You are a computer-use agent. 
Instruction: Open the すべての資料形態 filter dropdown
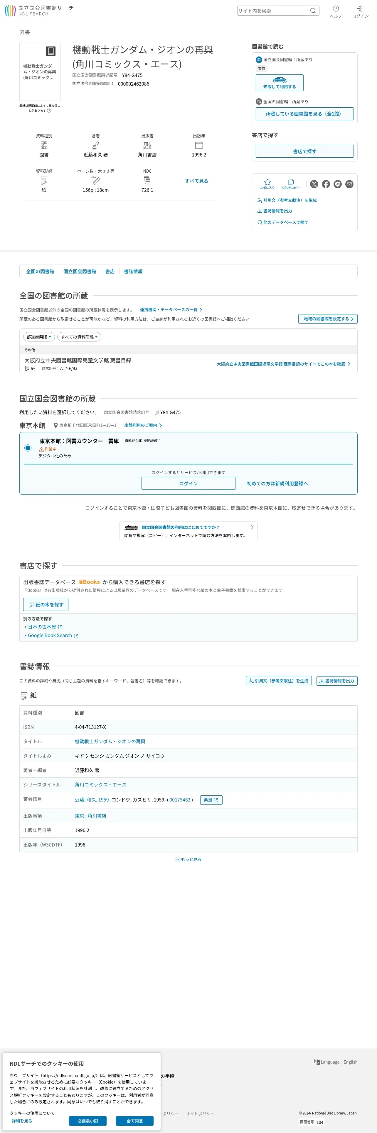80,337
